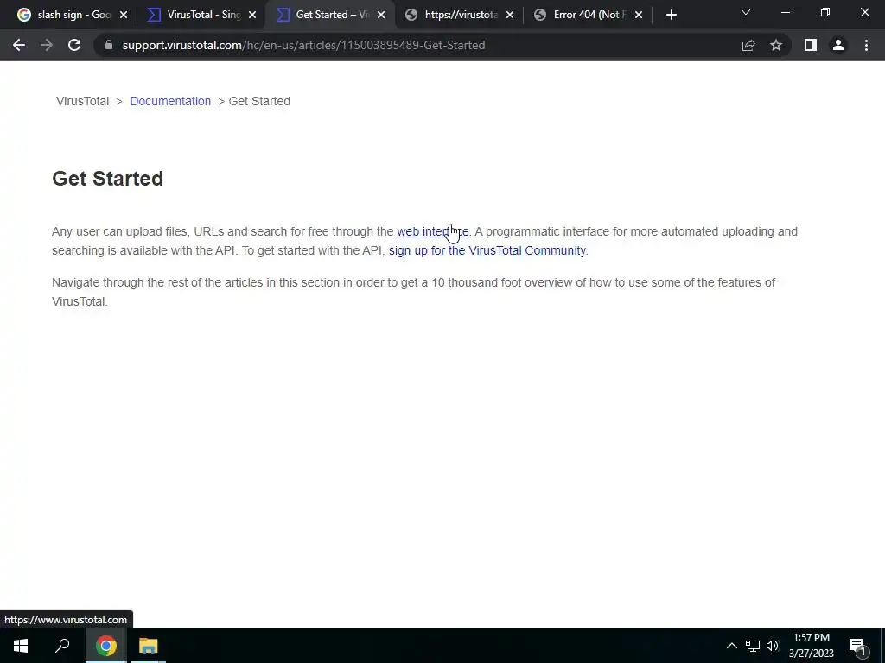Close the 'Error 404' tab
The height and width of the screenshot is (663, 885).
pos(639,15)
